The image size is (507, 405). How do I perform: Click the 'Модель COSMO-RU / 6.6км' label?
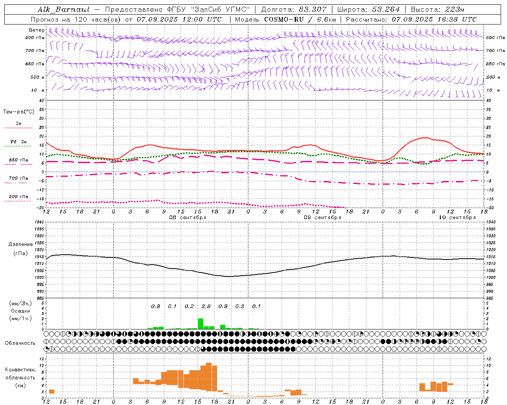(285, 19)
